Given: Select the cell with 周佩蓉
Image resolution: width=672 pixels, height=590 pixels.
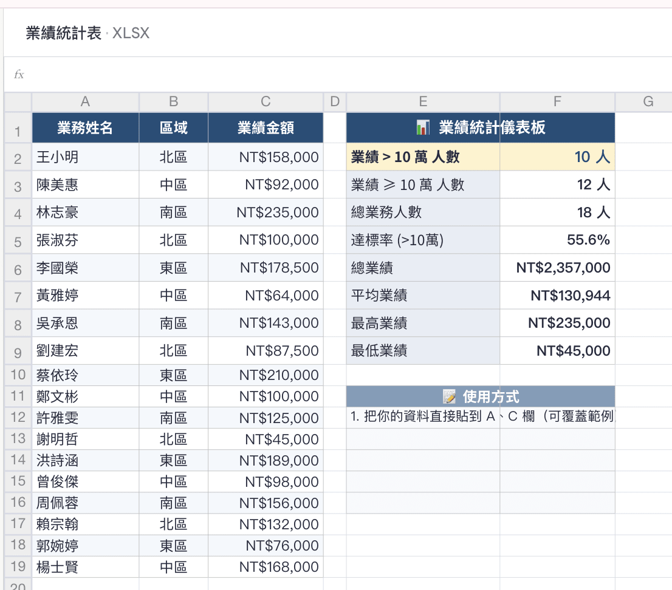Looking at the screenshot, I should coord(85,503).
